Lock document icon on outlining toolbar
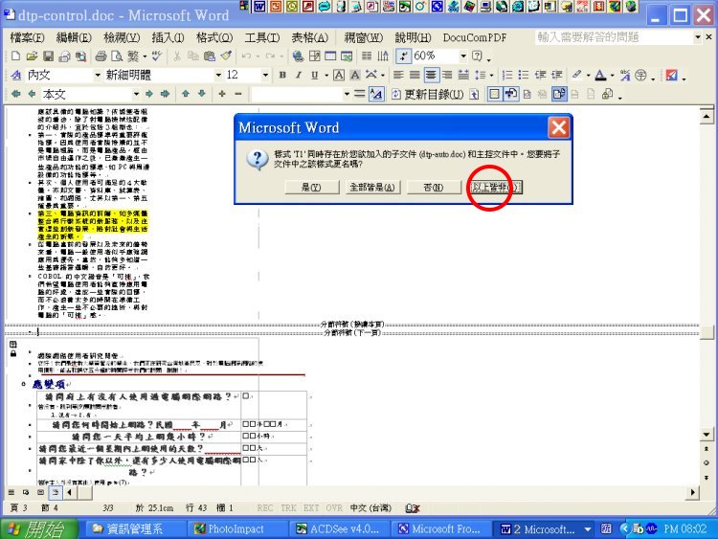The height and width of the screenshot is (539, 718). click(x=607, y=95)
